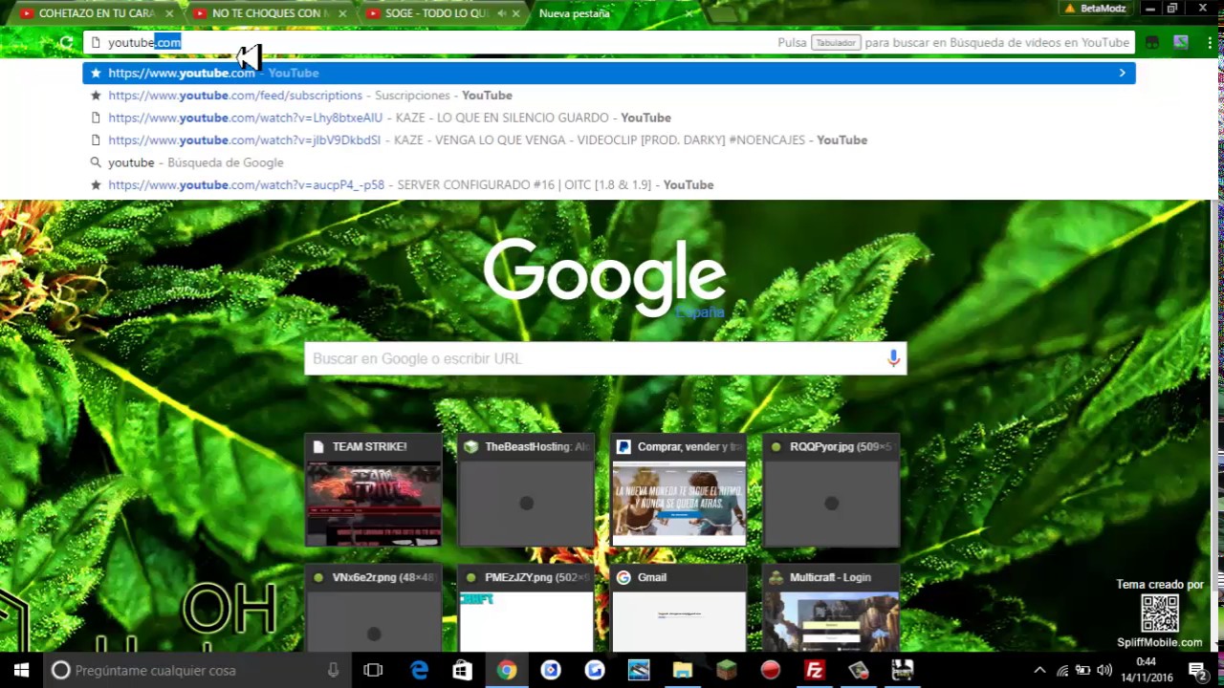
Task: Click the Google logo
Action: [x=604, y=277]
